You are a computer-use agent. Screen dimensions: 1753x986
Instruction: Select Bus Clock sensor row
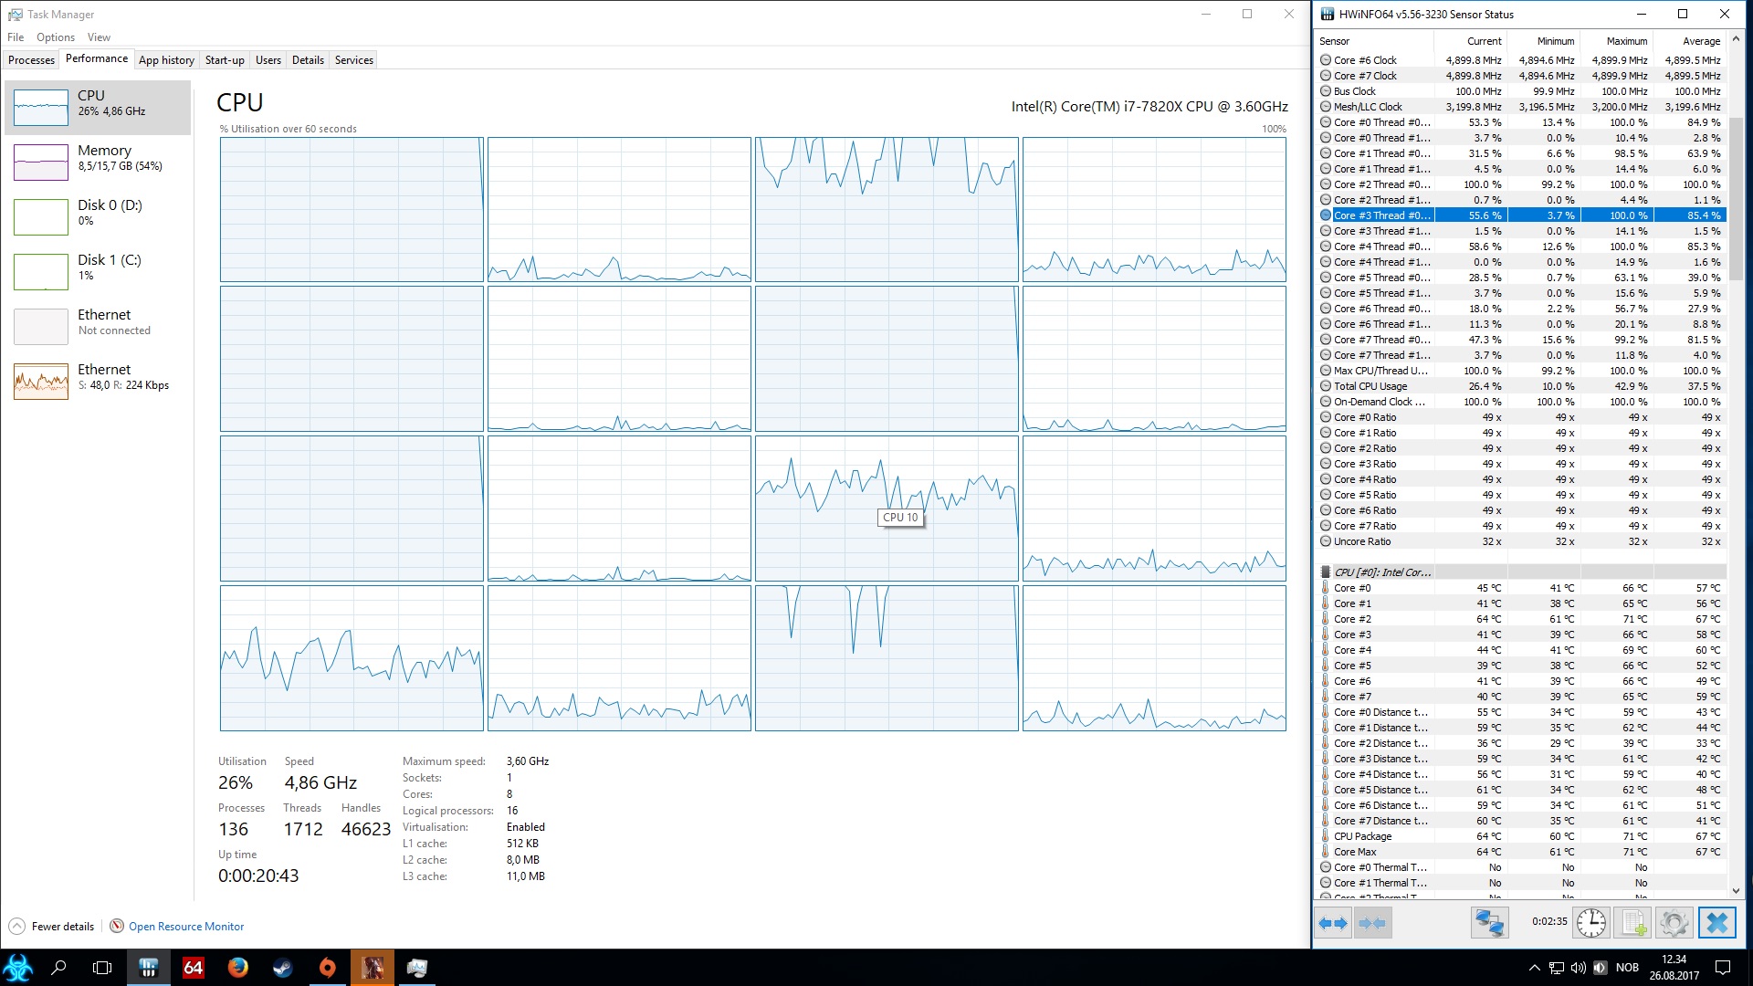pos(1520,91)
